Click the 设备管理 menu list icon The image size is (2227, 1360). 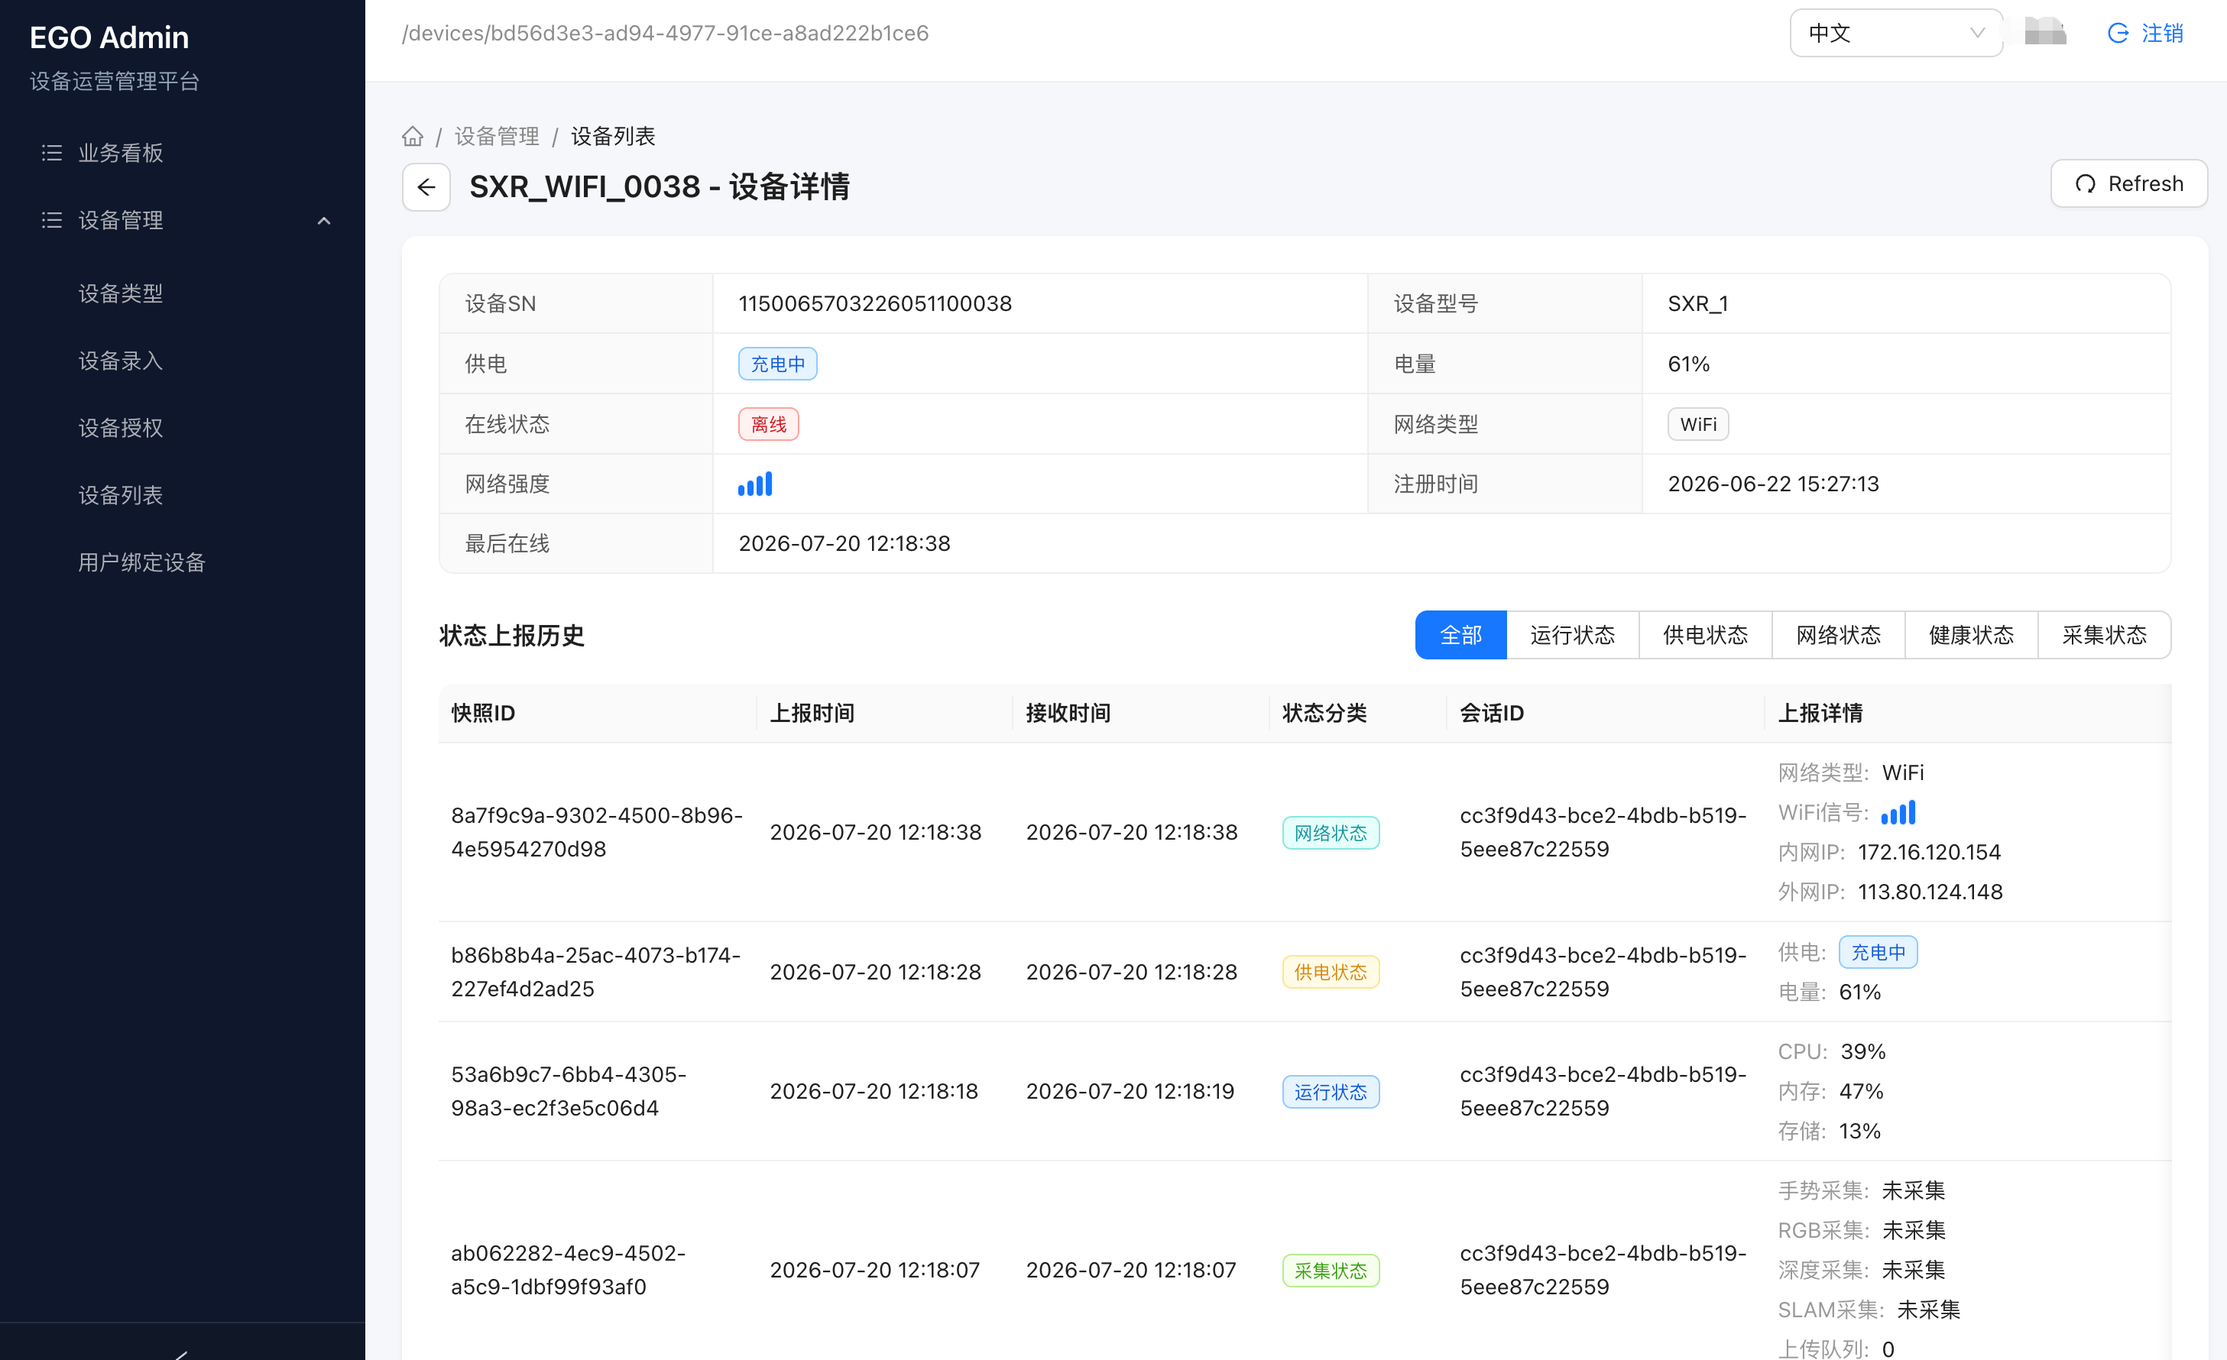coord(51,219)
